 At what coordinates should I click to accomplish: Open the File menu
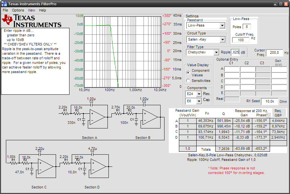(x=5, y=10)
